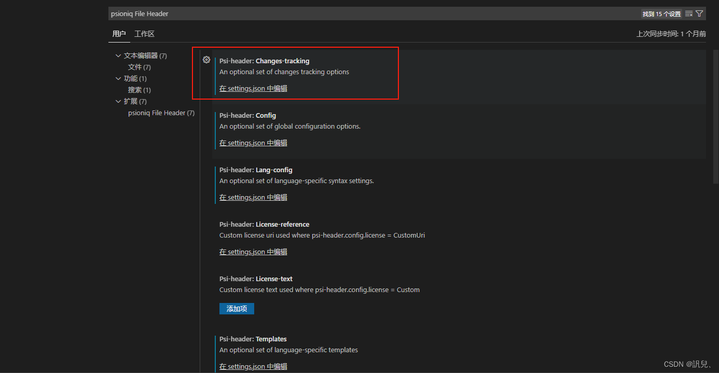Select psioniq File Header (7) tree entry
Image resolution: width=719 pixels, height=373 pixels.
click(x=161, y=113)
